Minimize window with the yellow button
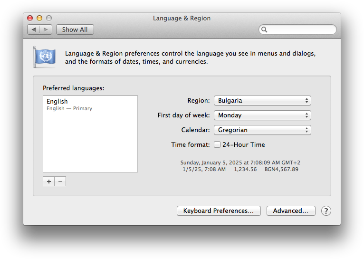This screenshot has width=364, height=259. tap(39, 18)
